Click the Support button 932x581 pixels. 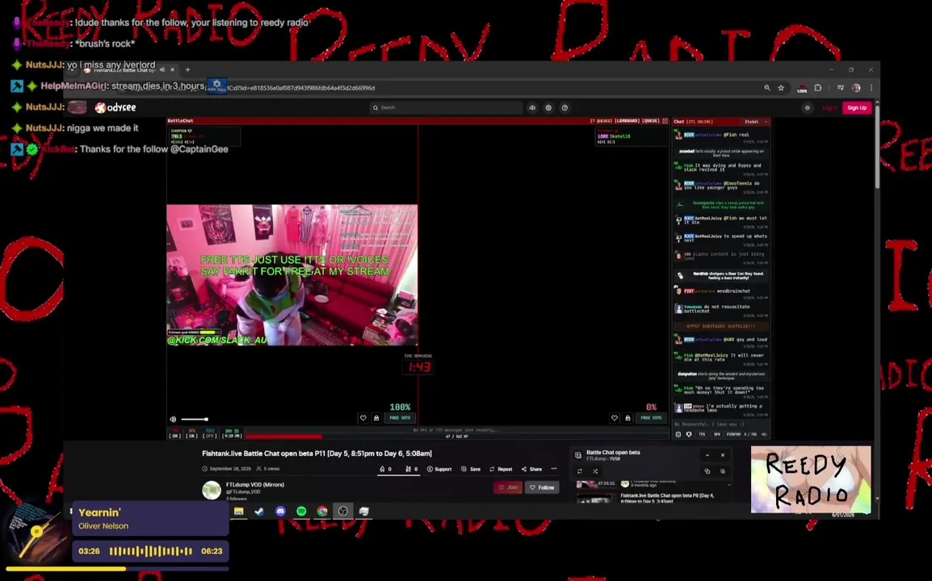(439, 470)
